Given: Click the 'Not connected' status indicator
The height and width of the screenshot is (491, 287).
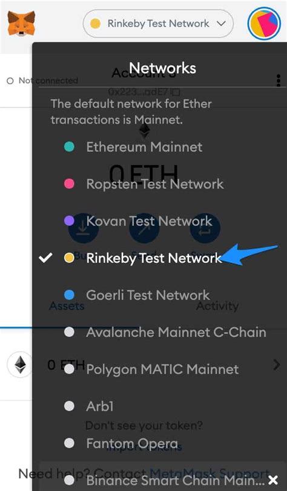Looking at the screenshot, I should coord(42,80).
